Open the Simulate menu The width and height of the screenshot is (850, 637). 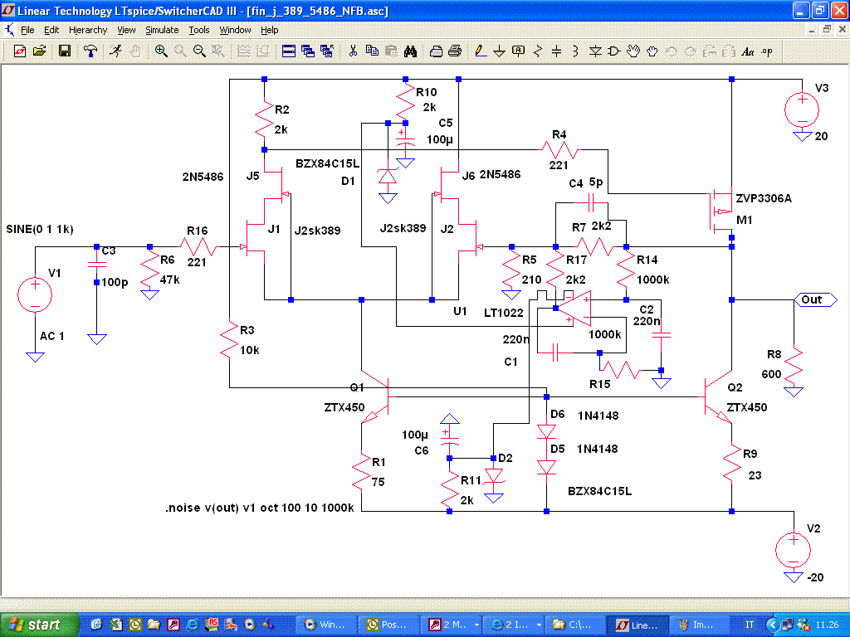[x=162, y=30]
